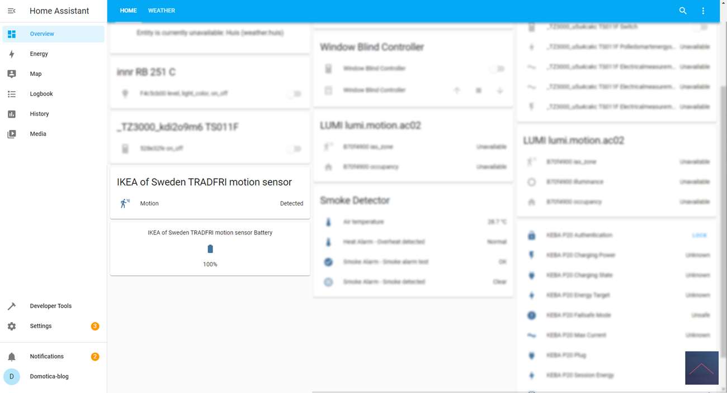Open the Motion Detected entity row
Viewport: 727px width, 393px height.
210,204
